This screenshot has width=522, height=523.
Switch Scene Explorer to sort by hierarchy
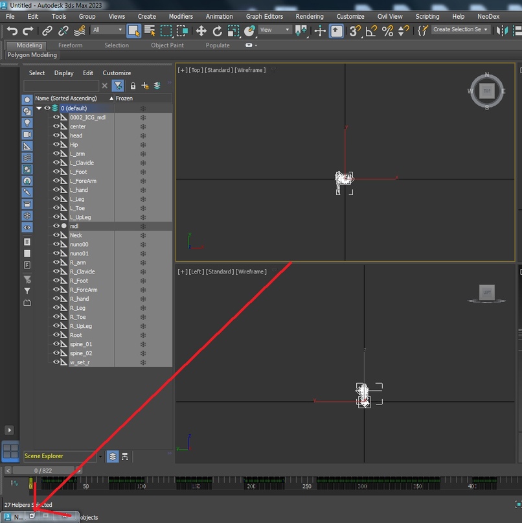[x=125, y=456]
